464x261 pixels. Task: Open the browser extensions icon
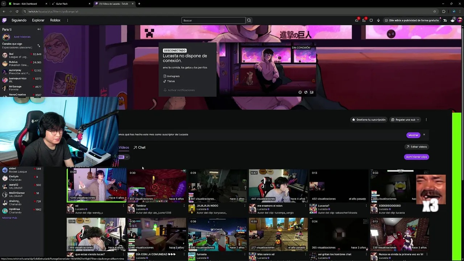coord(444,11)
